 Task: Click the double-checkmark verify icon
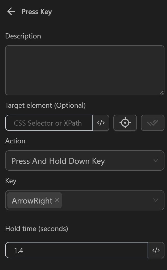coord(152,123)
